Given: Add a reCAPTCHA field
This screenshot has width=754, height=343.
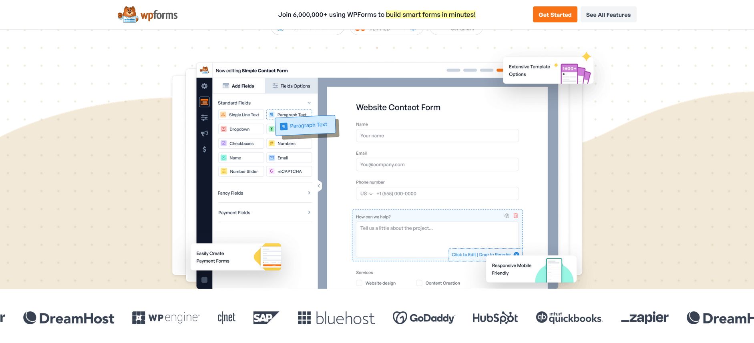Looking at the screenshot, I should 289,171.
